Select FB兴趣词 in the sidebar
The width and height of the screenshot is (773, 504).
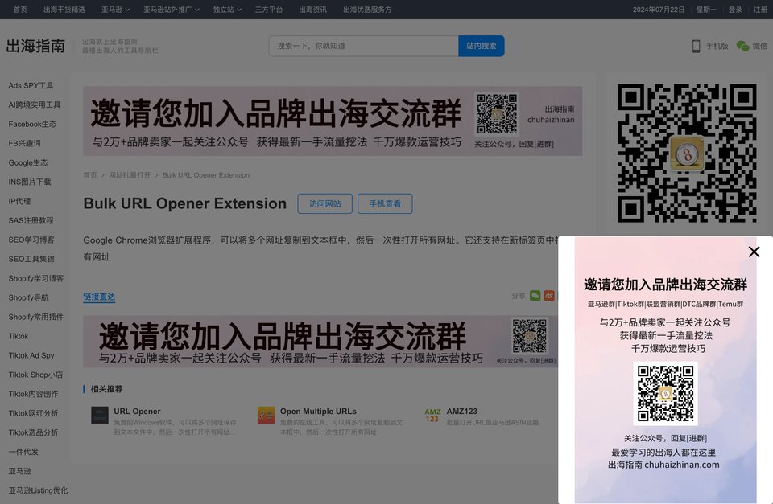pyautogui.click(x=25, y=143)
